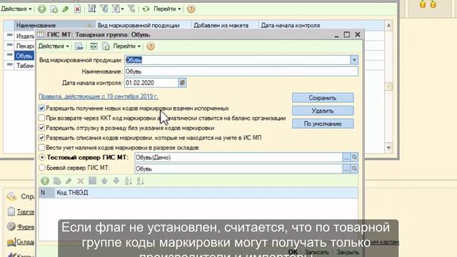Click the green pencil edit icon in the main toolbar
This screenshot has width=457, height=257.
tap(66, 9)
